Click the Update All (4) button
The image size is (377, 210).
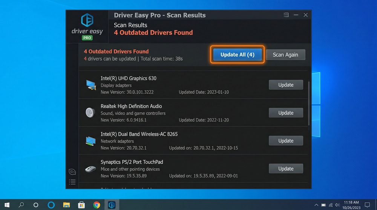click(237, 55)
